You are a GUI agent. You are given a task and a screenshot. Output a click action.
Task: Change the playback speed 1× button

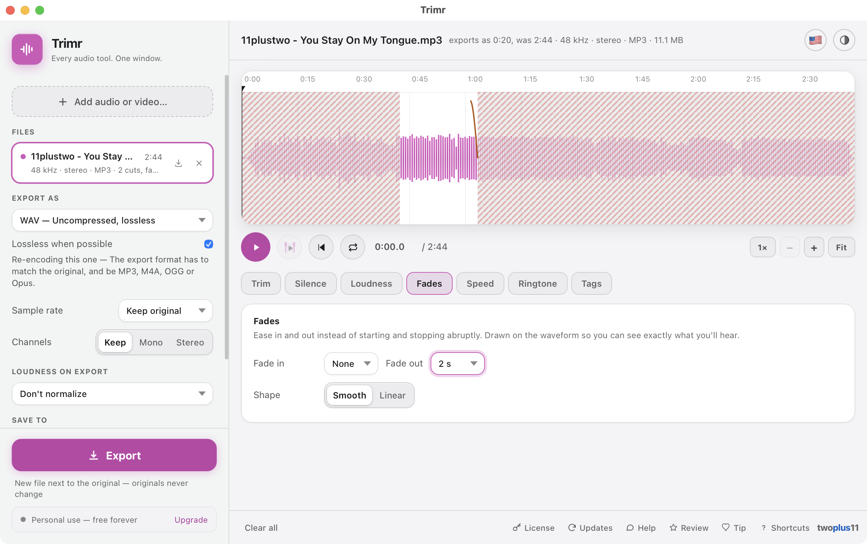[x=763, y=247]
